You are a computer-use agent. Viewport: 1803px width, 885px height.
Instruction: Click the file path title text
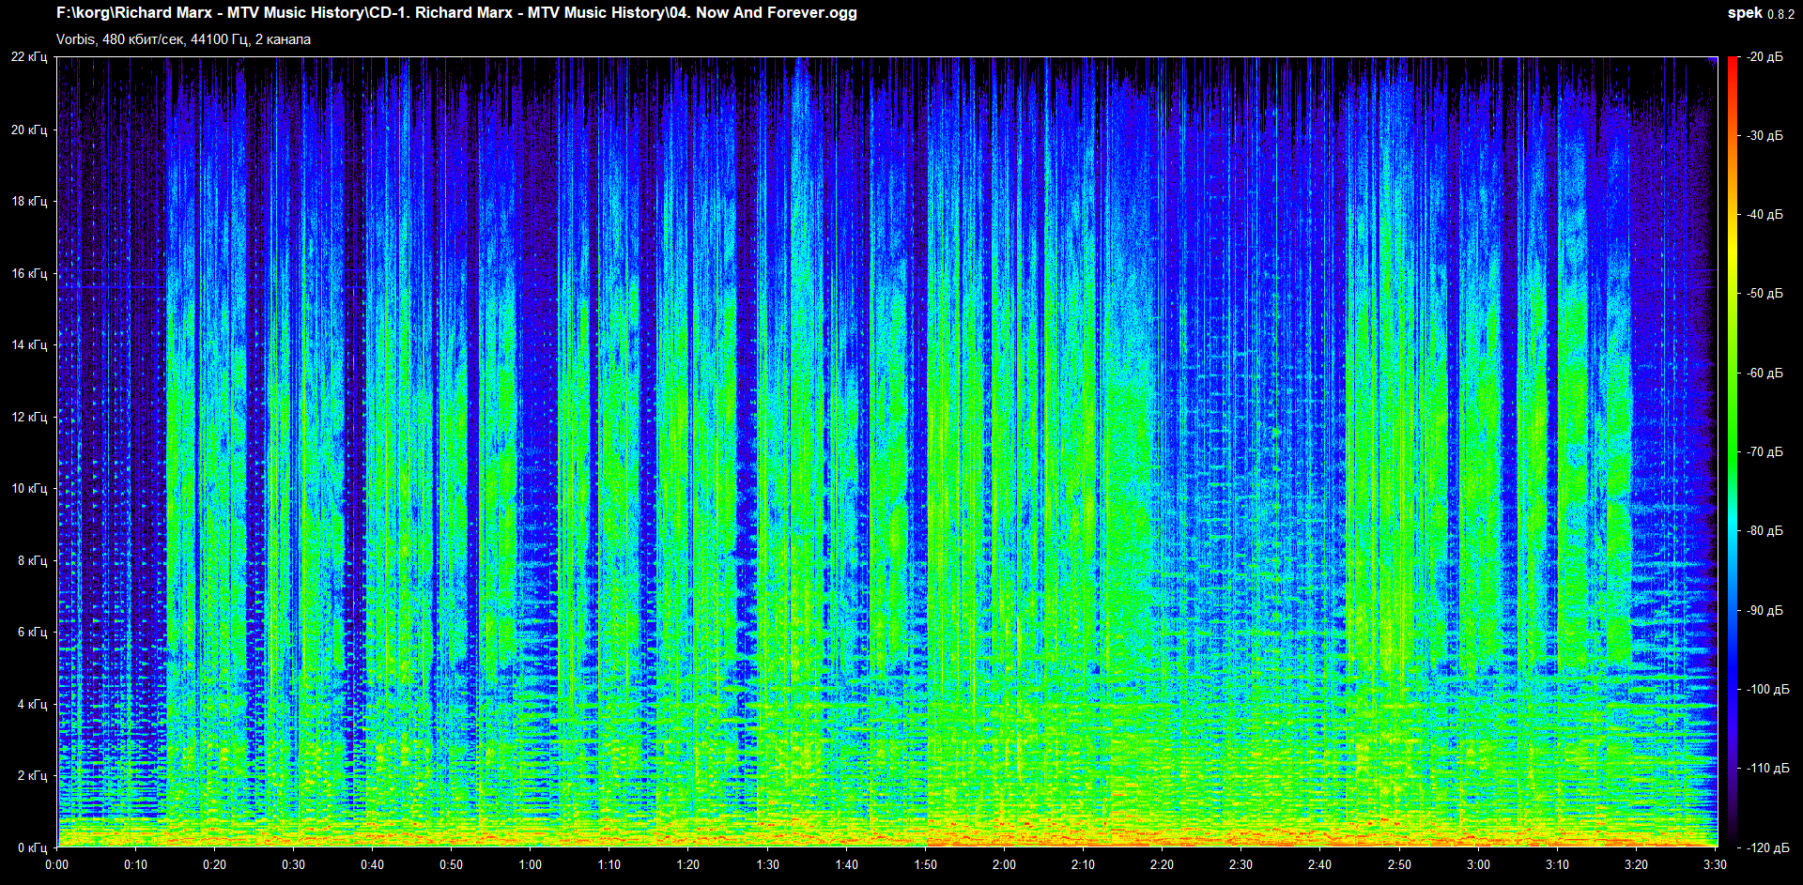[456, 13]
